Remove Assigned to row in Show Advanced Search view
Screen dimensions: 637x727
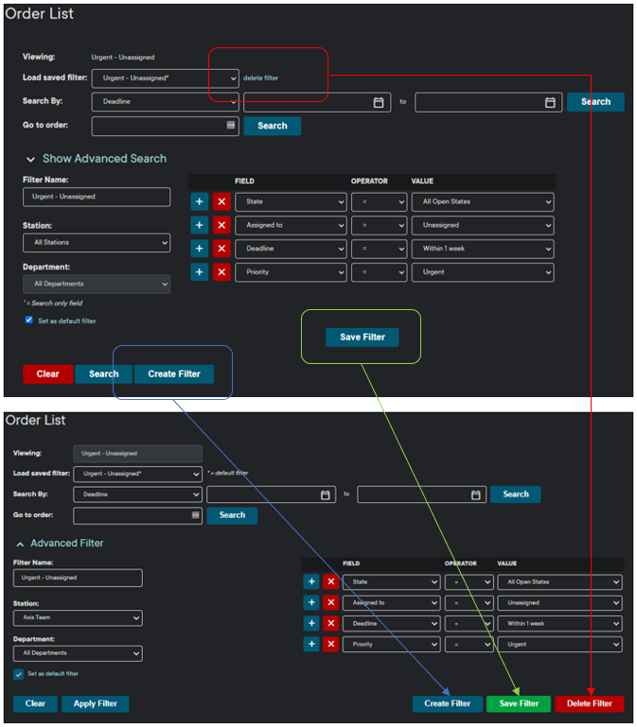tap(221, 225)
